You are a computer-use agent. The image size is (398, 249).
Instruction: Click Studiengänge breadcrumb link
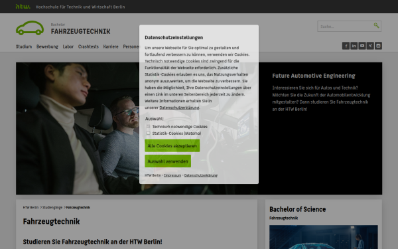pyautogui.click(x=52, y=207)
